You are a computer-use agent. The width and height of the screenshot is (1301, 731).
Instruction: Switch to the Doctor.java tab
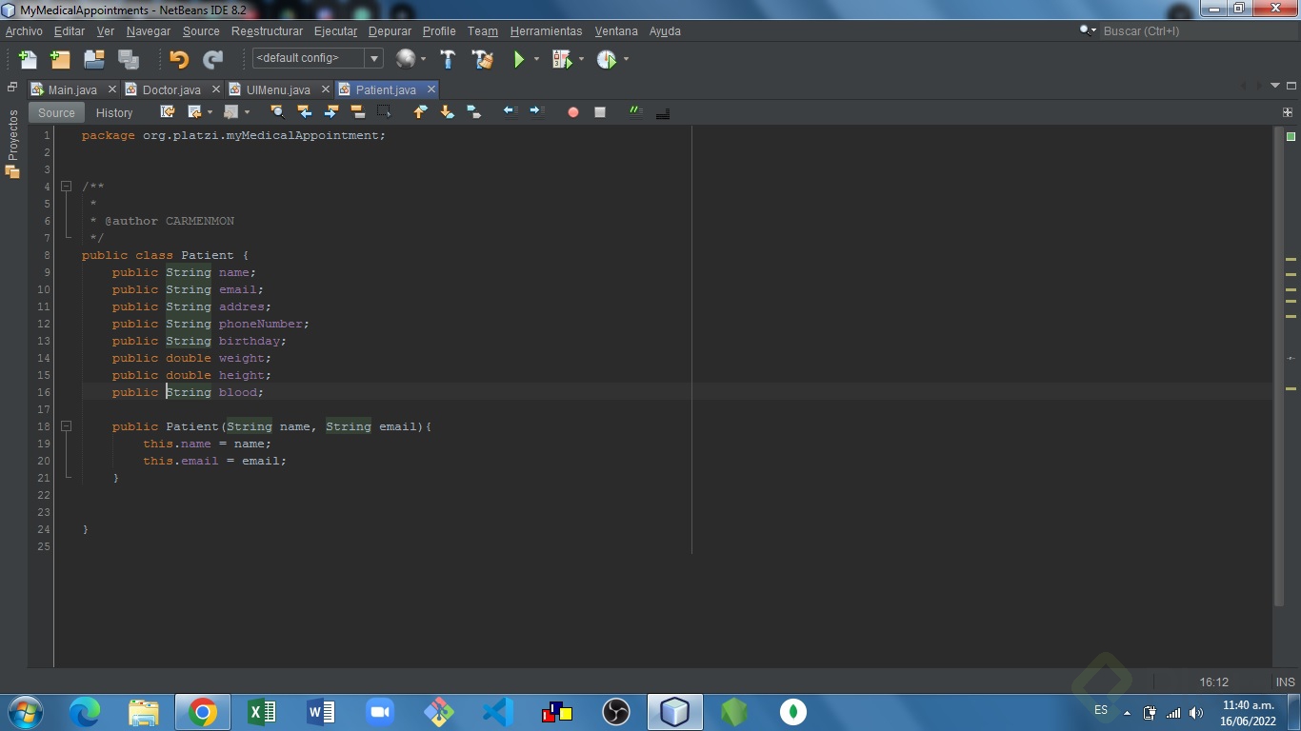coord(171,89)
